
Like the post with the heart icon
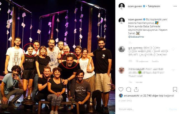(x=121, y=89)
